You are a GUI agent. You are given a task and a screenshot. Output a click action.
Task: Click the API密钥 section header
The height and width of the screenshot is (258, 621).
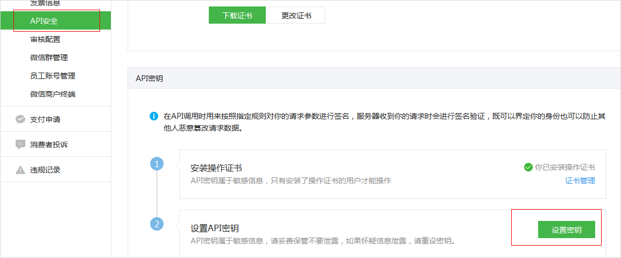149,78
